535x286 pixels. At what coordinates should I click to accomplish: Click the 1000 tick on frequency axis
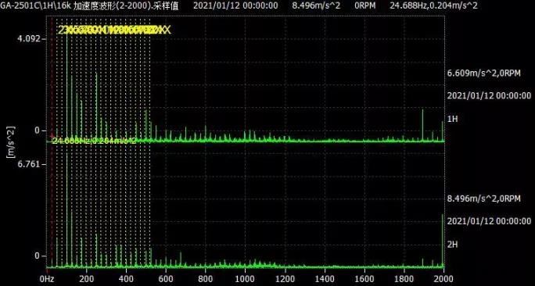tap(245, 279)
